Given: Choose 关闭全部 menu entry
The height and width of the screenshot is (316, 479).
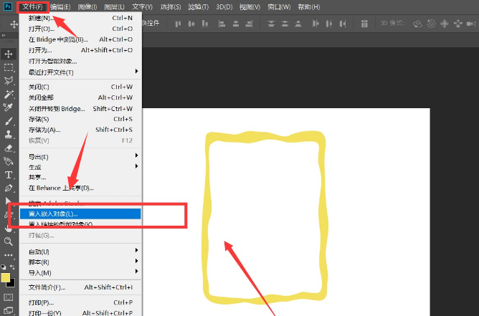Looking at the screenshot, I should [80, 97].
